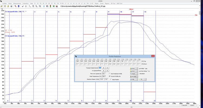
Task: Click the Reset simulation button
Action: click(133, 74)
